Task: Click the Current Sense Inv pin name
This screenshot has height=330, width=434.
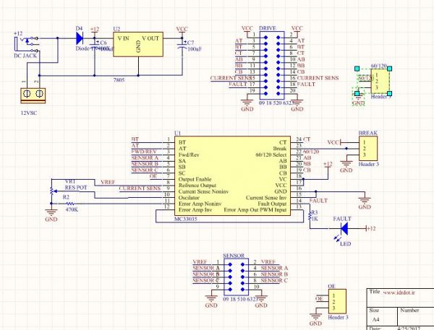Action: coord(266,198)
